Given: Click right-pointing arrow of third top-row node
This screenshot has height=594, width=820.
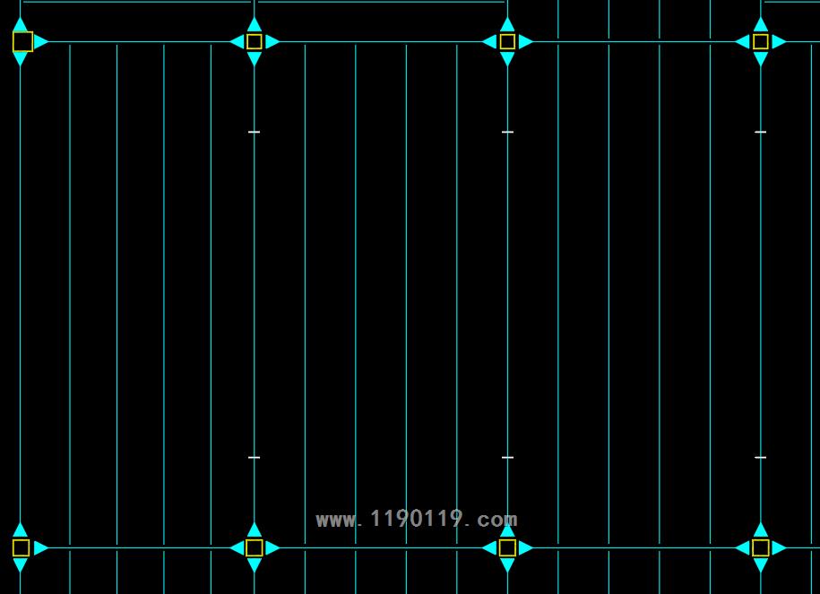Looking at the screenshot, I should click(x=525, y=41).
